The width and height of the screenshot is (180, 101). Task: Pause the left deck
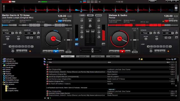click(50, 52)
